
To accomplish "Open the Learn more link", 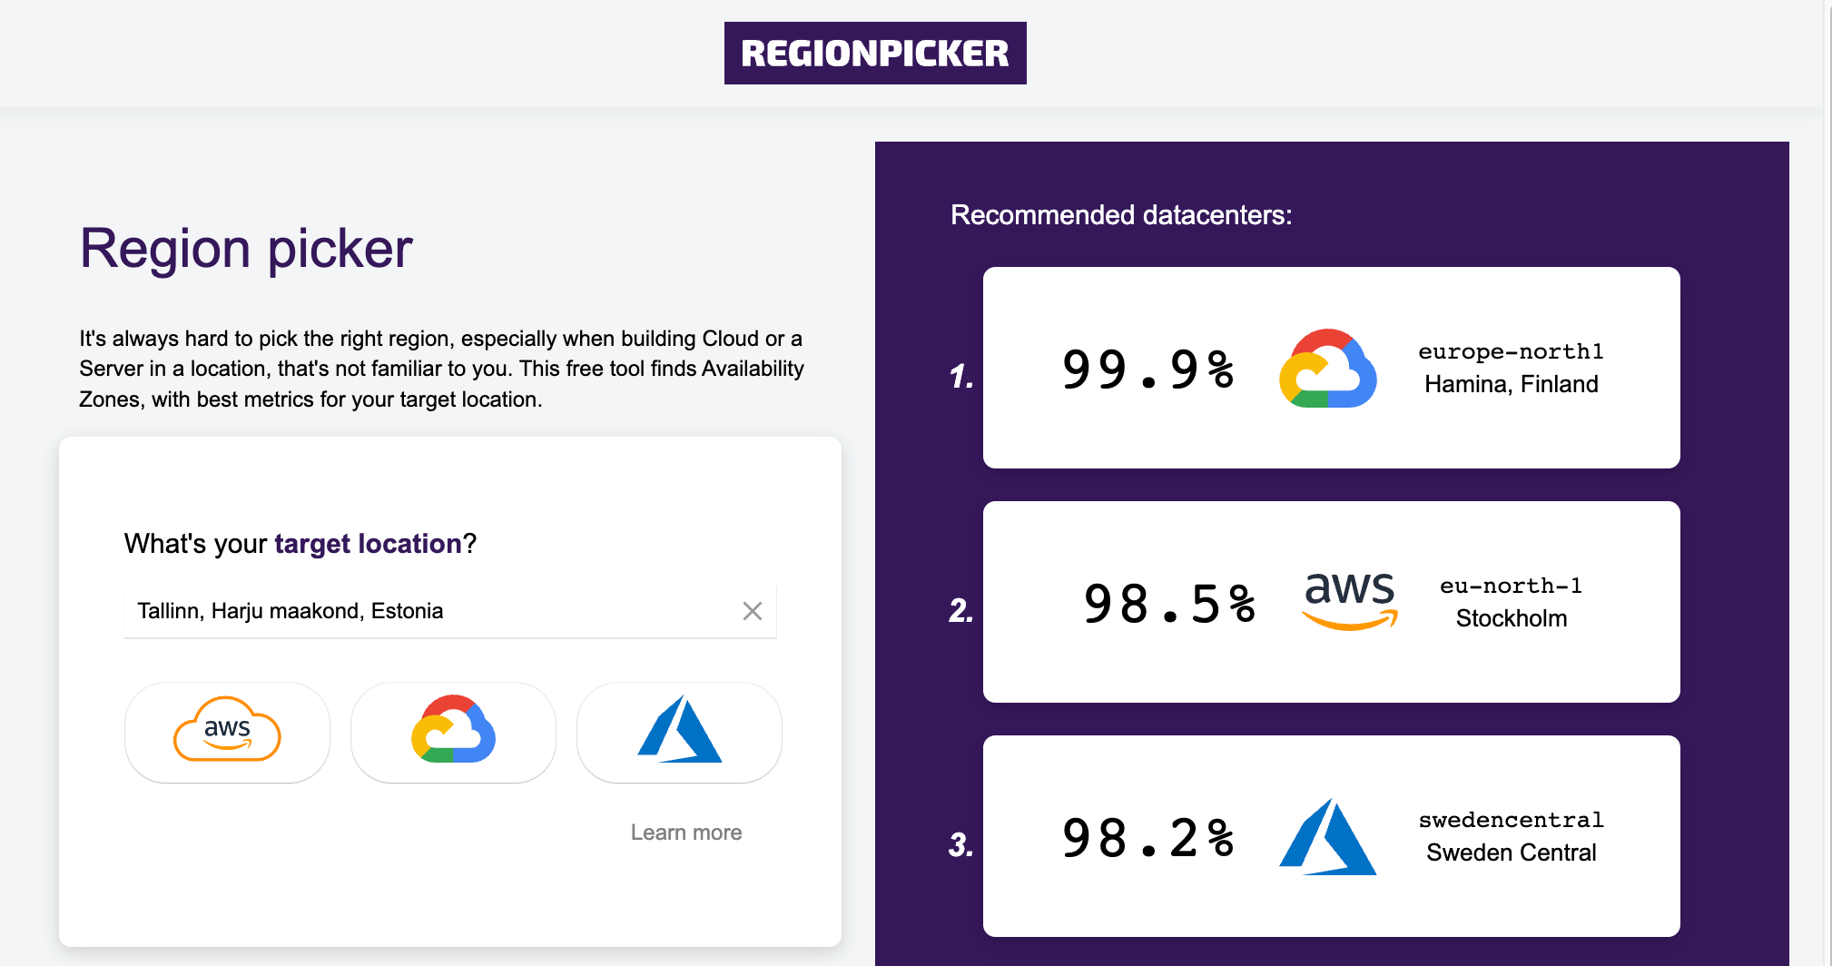I will point(685,831).
